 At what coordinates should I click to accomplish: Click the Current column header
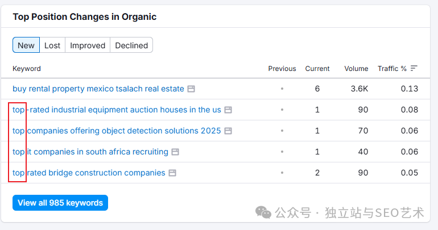coord(317,69)
